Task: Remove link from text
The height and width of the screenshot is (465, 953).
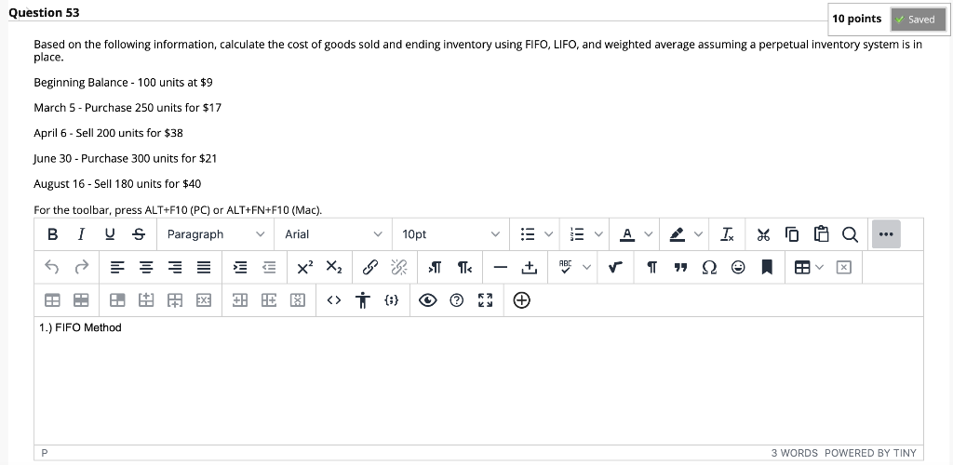Action: (398, 267)
